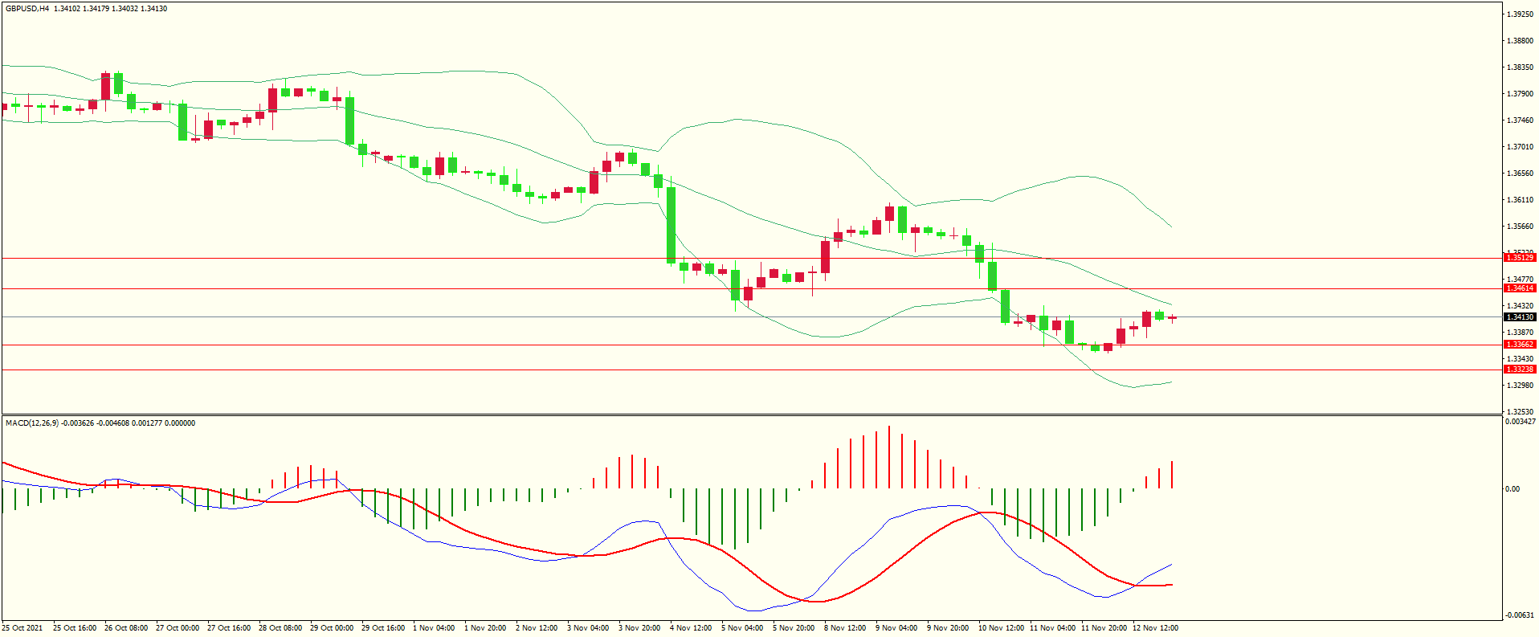The width and height of the screenshot is (1539, 637).
Task: Select the red 1.33662 price level tag
Action: tap(1519, 345)
